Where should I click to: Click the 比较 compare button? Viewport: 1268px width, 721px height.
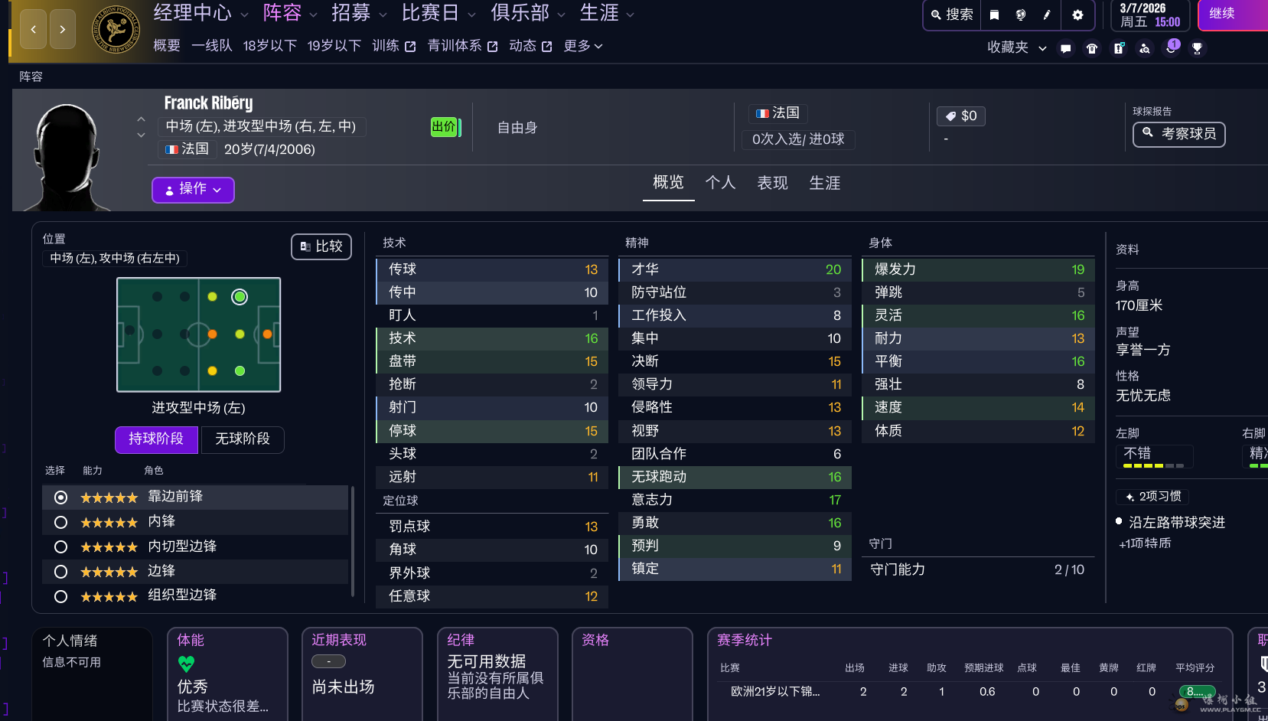(321, 246)
